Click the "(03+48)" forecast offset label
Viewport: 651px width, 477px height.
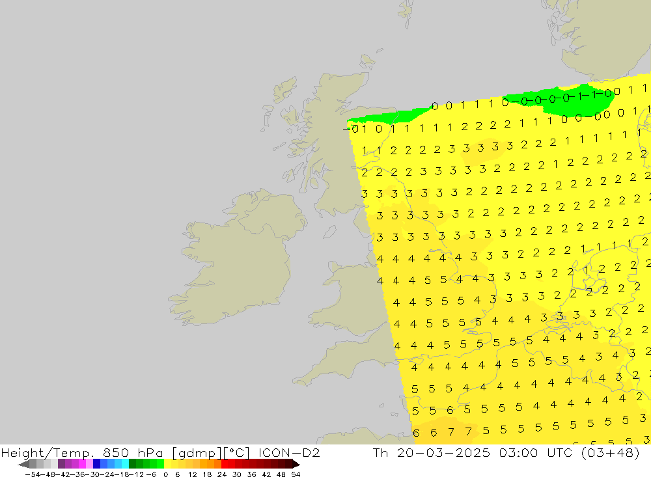[x=611, y=452]
